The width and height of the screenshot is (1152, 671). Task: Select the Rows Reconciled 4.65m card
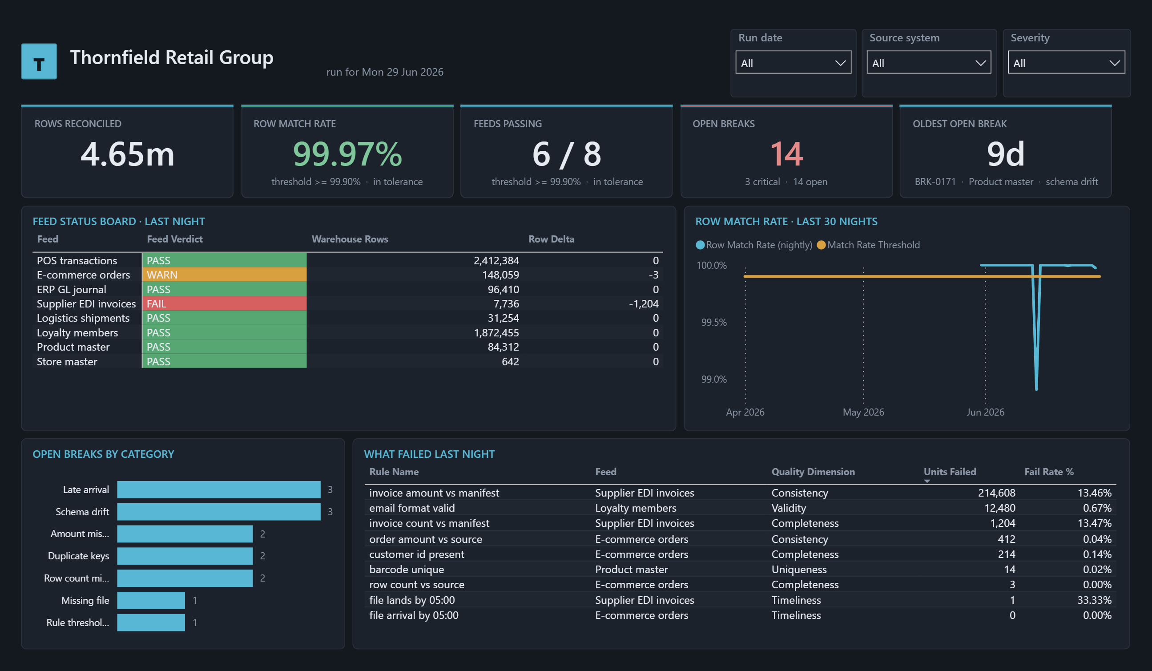(x=127, y=152)
